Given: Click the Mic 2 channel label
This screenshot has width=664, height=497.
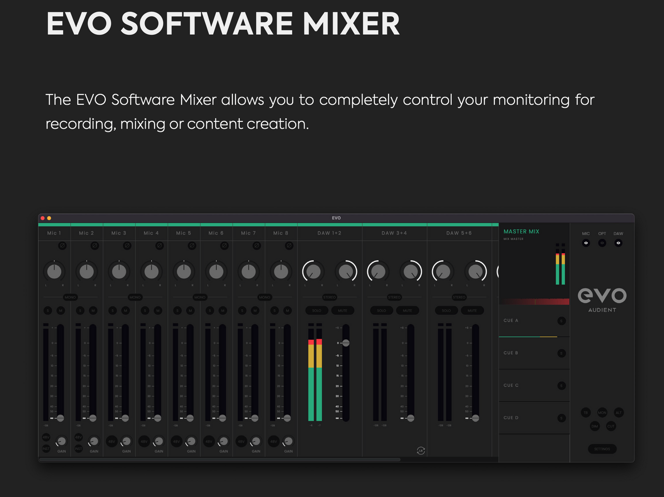Looking at the screenshot, I should [87, 233].
